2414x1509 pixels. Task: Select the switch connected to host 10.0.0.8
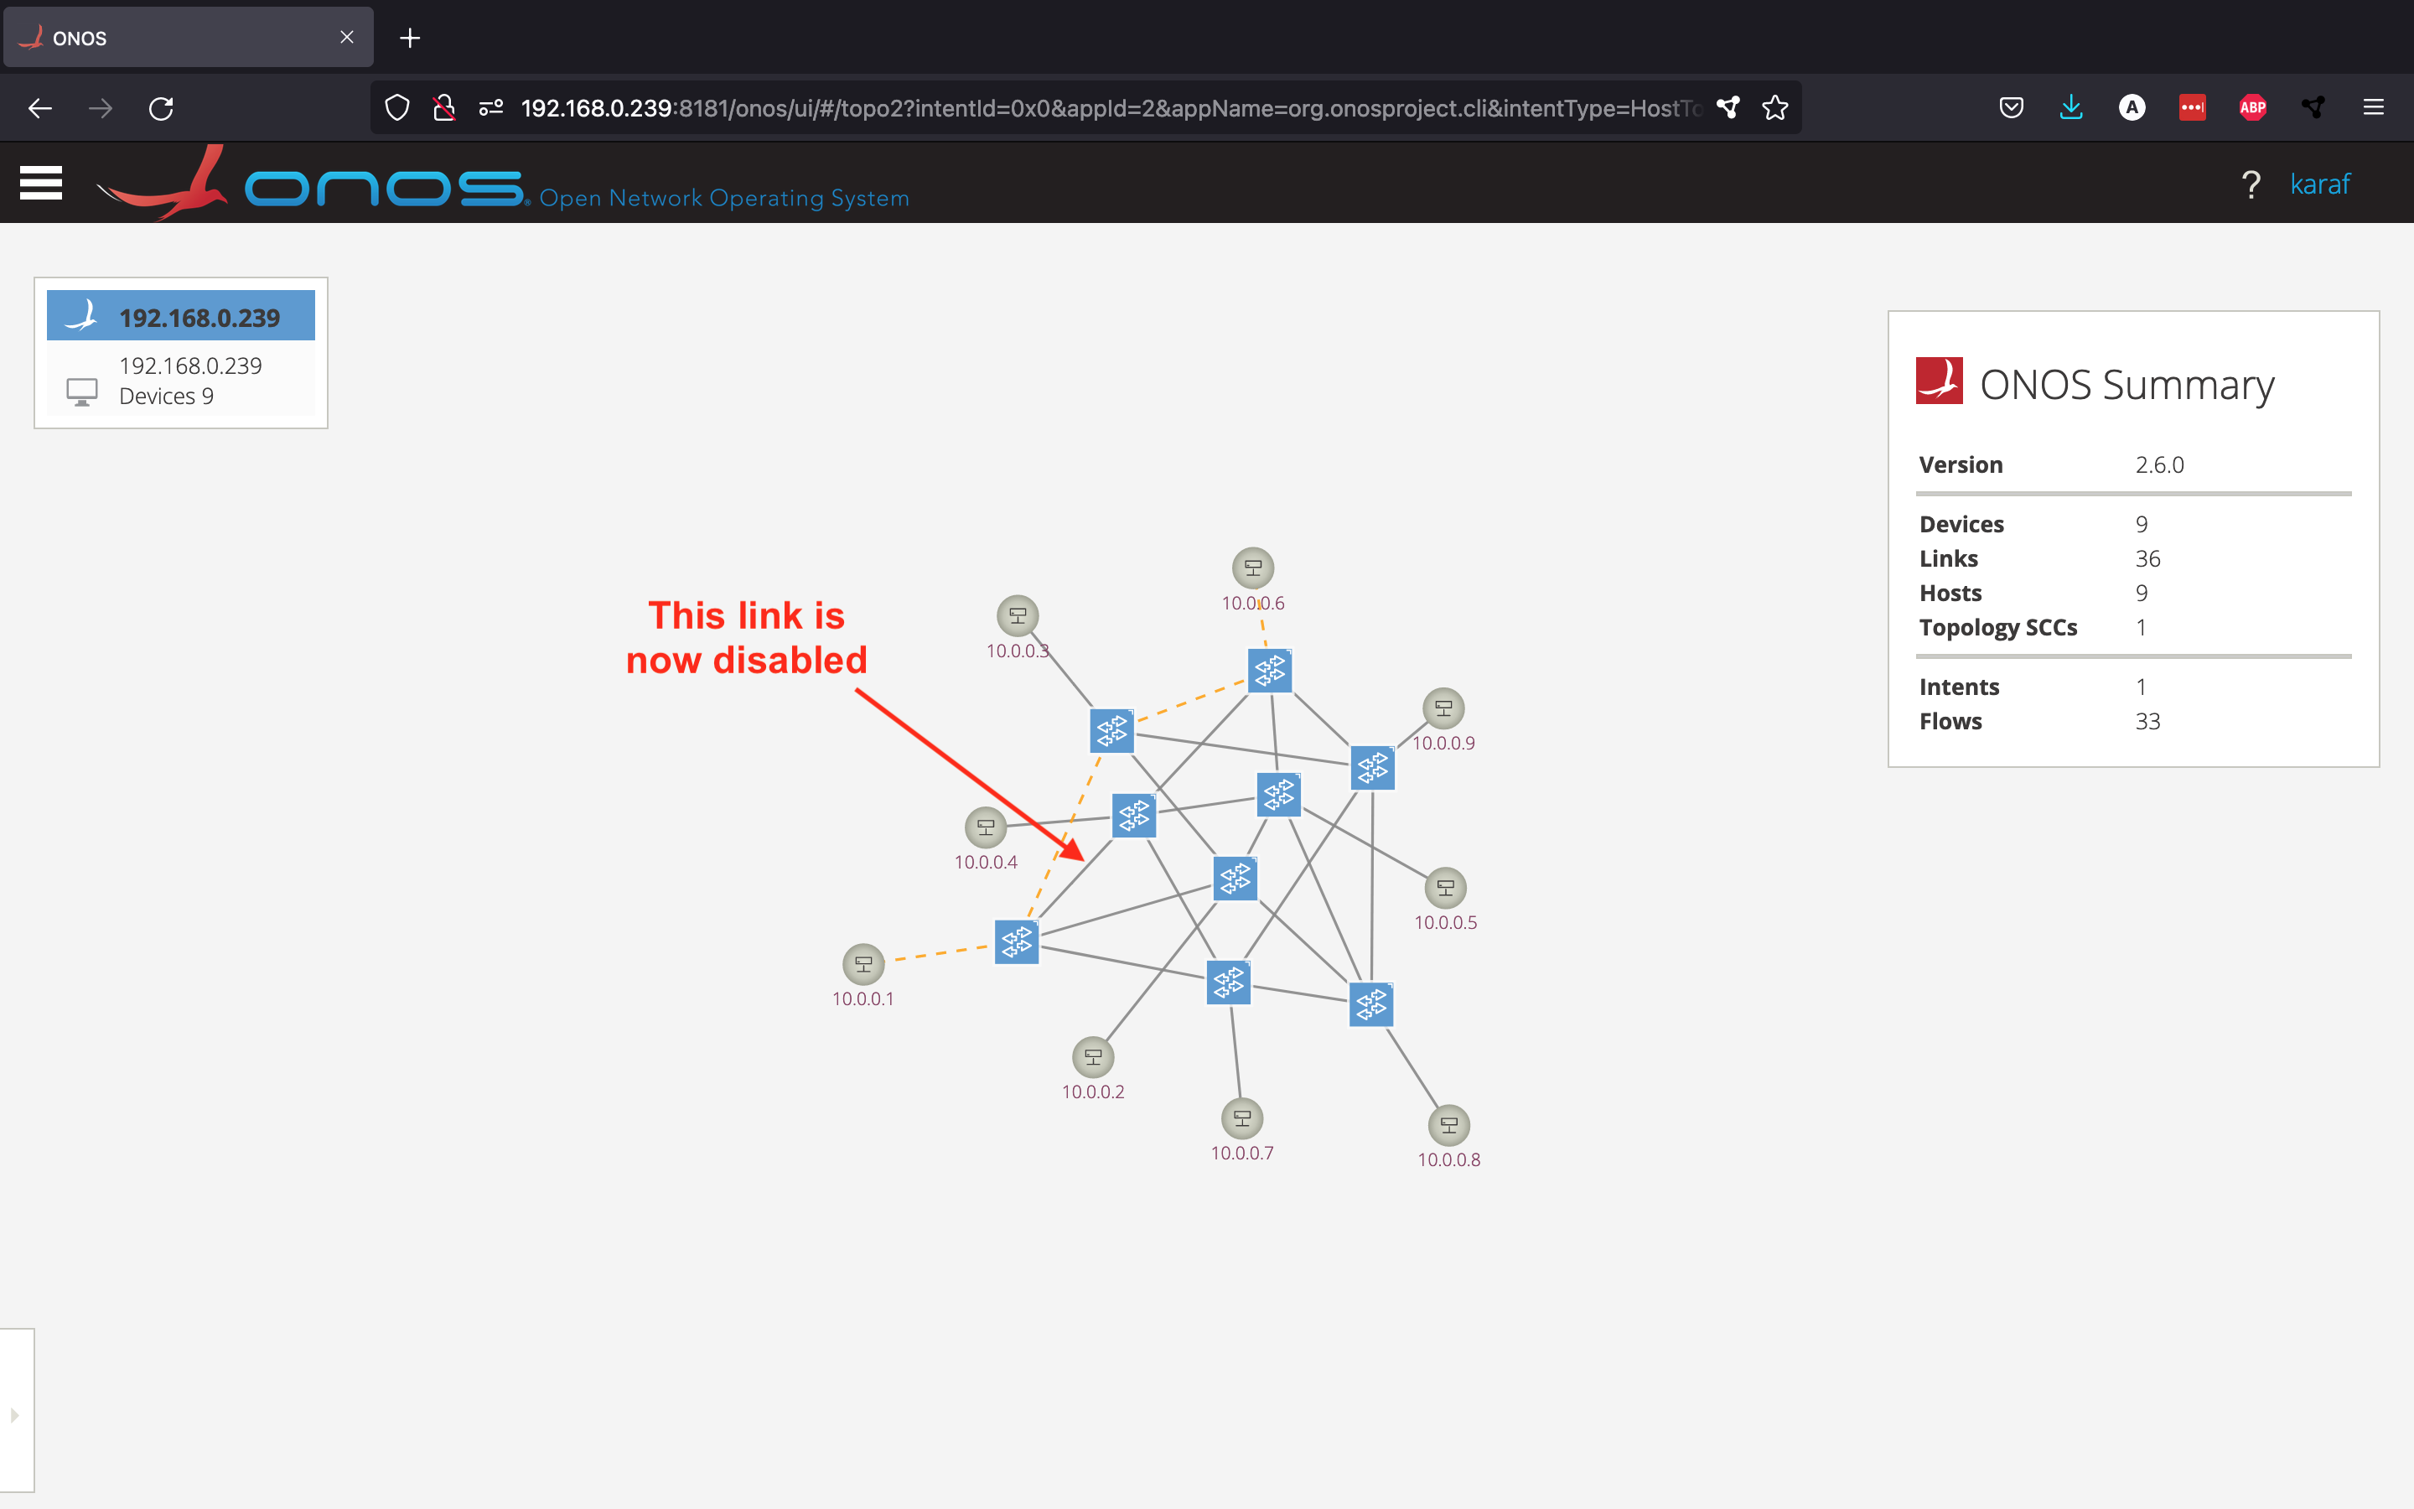[x=1371, y=1005]
